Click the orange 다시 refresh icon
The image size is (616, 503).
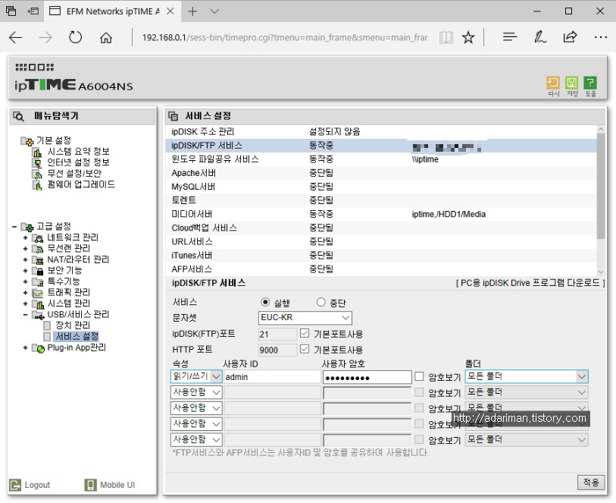pyautogui.click(x=553, y=83)
